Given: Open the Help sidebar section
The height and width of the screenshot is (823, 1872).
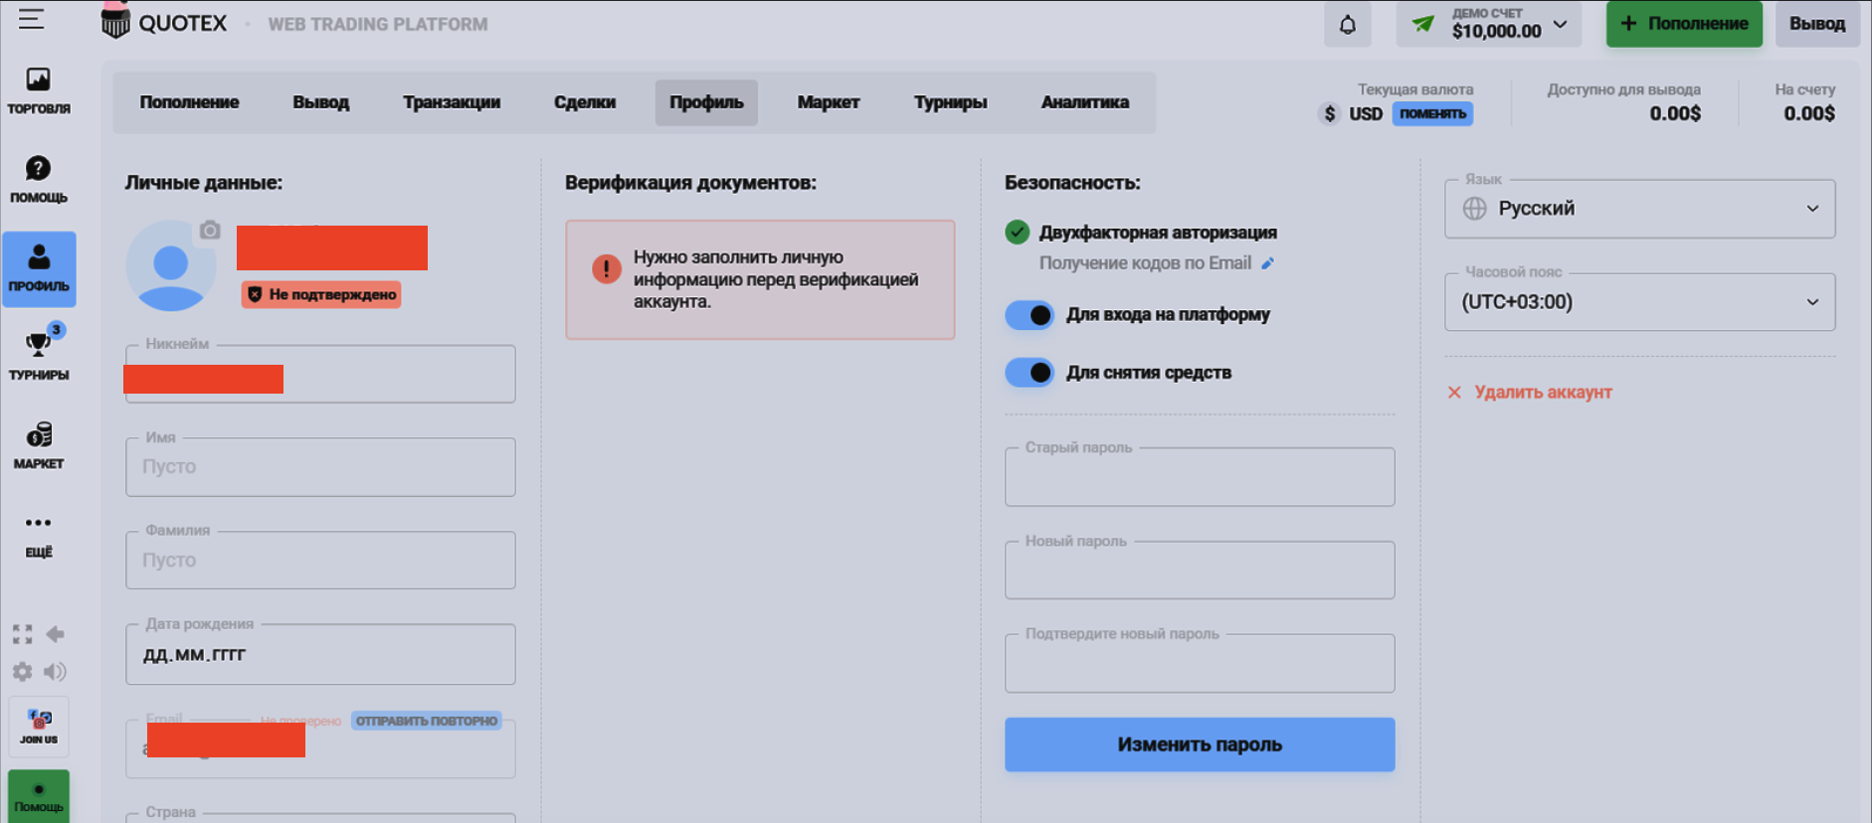Looking at the screenshot, I should (39, 180).
